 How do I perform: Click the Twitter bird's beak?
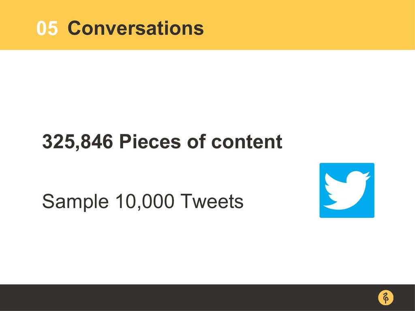point(367,175)
